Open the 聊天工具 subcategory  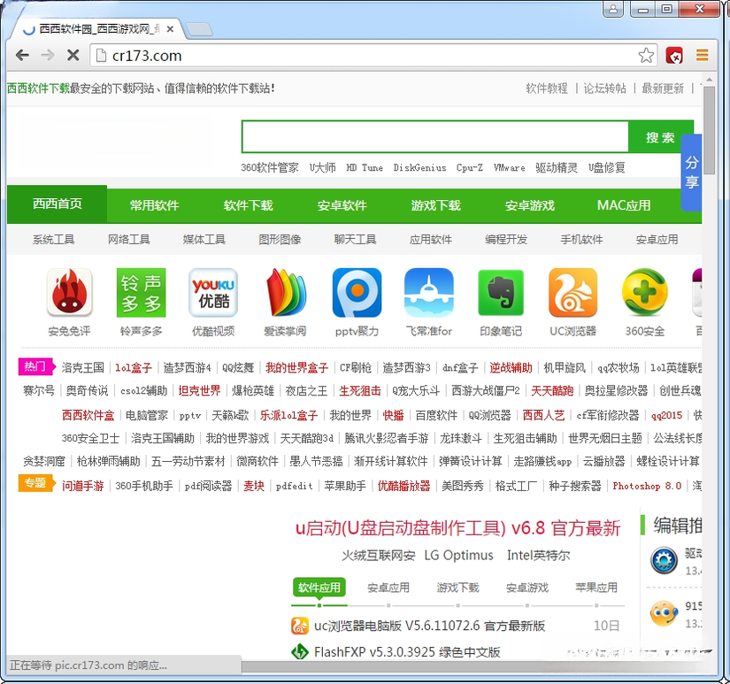(x=355, y=239)
